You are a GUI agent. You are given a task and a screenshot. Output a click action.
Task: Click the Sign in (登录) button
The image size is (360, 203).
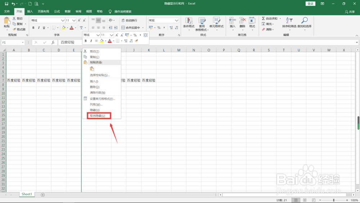click(310, 4)
